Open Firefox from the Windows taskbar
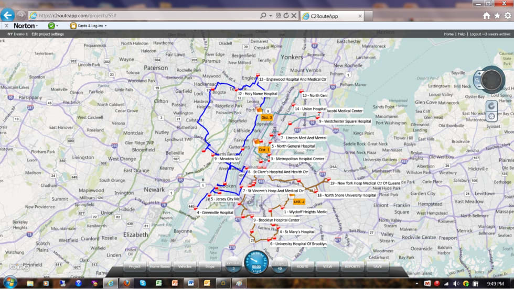Viewport: 514px width, 289px height. point(126,283)
